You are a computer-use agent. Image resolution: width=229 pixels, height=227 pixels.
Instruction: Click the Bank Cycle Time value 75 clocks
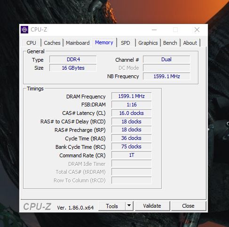[x=132, y=146]
